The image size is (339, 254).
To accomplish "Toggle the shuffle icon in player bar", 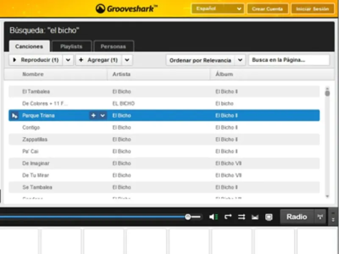I will 242,217.
